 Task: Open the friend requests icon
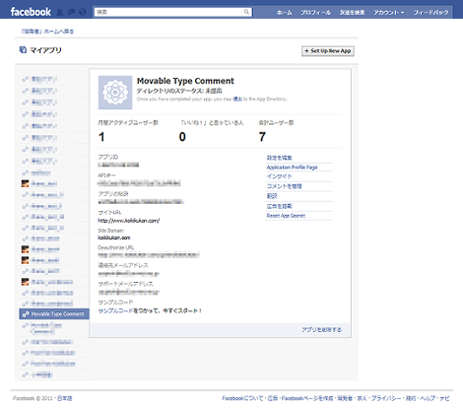[60, 12]
